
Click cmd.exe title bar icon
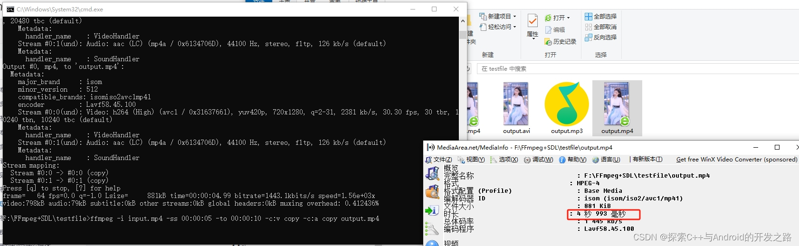click(10, 9)
